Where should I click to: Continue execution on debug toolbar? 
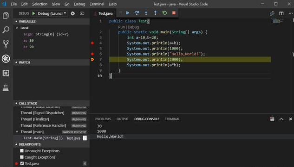[x=128, y=13]
